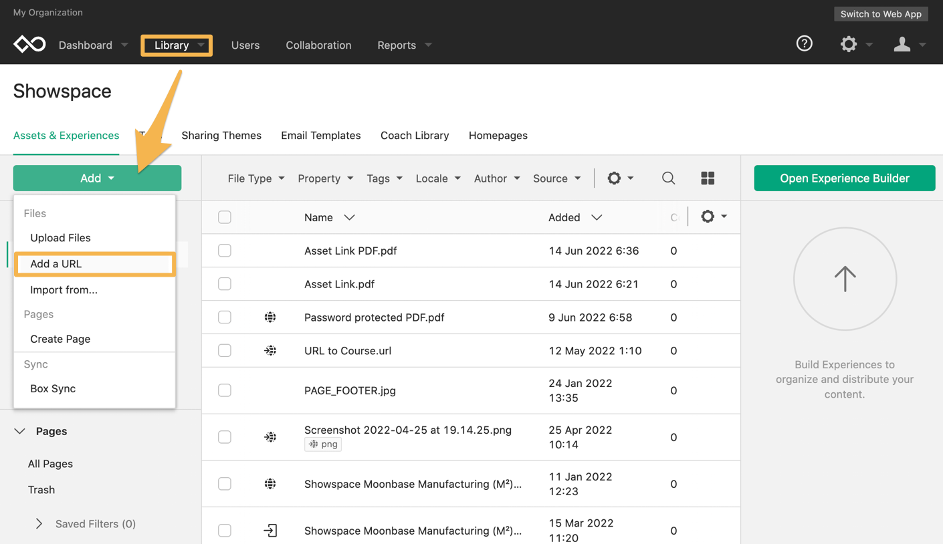
Task: Check the box on 15 Mar 2022 Moonbase row
Action: 225,531
